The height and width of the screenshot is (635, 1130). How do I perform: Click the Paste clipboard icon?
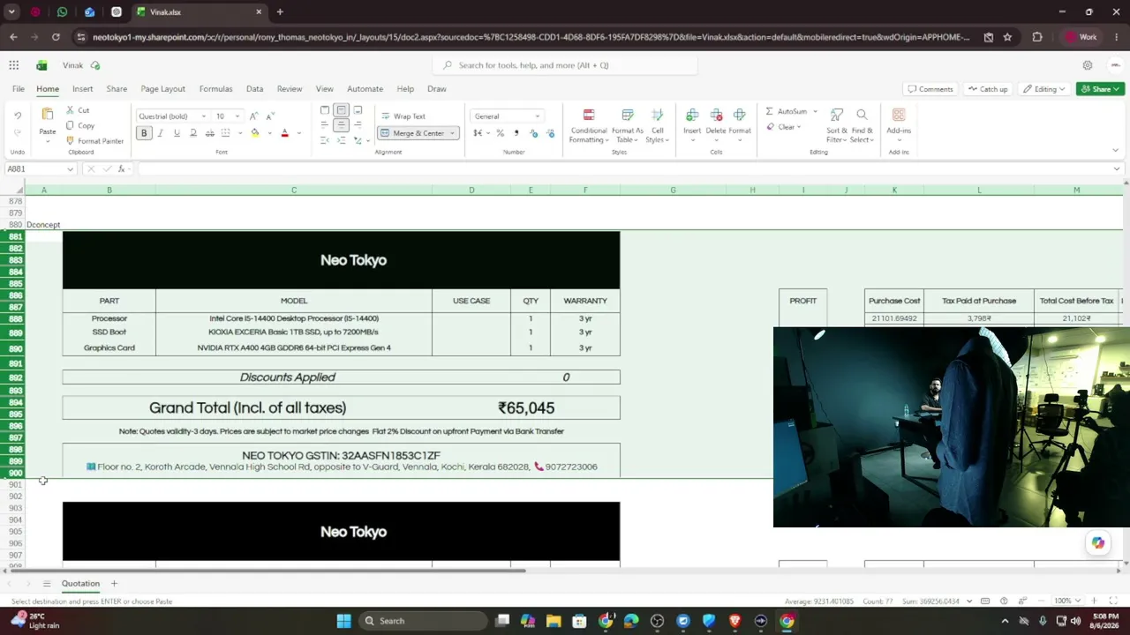tap(48, 115)
